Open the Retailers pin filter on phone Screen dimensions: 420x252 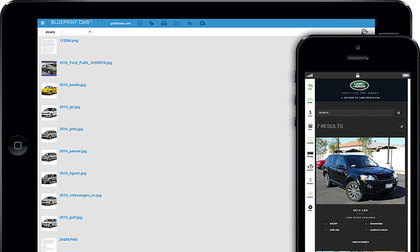[x=310, y=181]
